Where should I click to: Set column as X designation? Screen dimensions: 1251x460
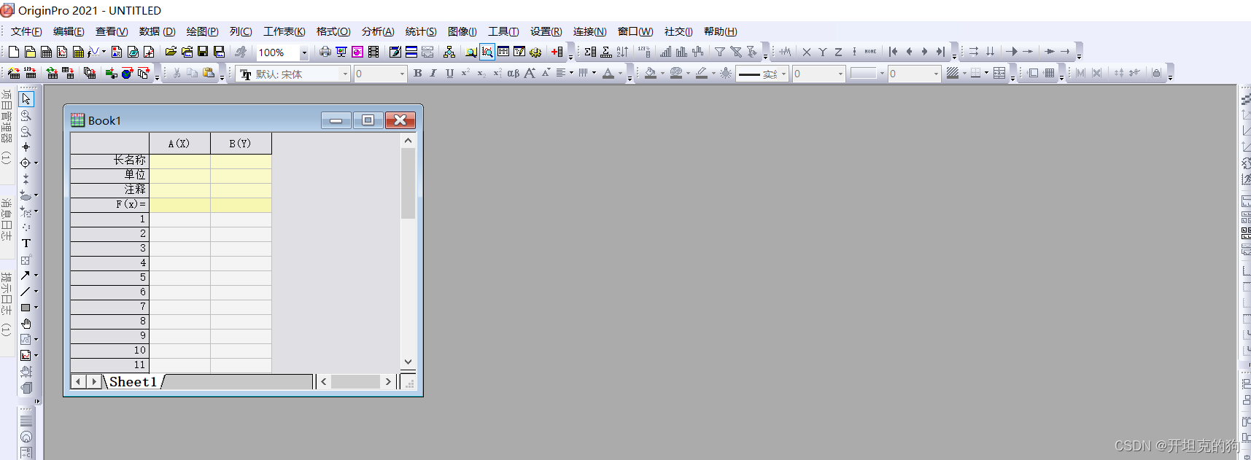(x=806, y=52)
